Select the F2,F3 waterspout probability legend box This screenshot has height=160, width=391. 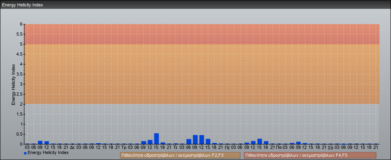tap(180, 155)
